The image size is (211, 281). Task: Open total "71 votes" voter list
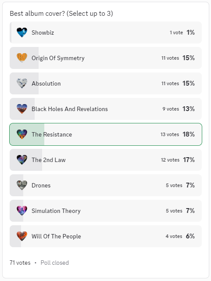[20, 263]
